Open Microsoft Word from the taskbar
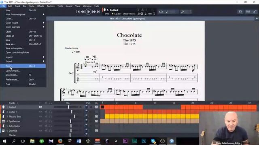Viewport: 259px width, 145px height. click(79, 141)
